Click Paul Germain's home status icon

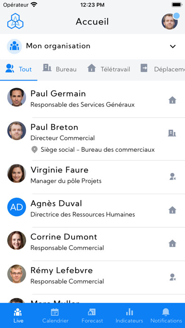(x=172, y=100)
